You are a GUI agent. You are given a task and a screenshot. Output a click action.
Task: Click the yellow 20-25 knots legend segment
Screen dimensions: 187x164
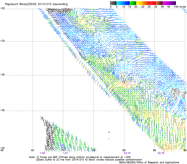[139, 3]
